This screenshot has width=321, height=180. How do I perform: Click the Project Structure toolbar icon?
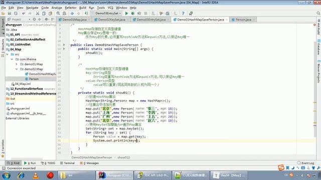pos(168,13)
